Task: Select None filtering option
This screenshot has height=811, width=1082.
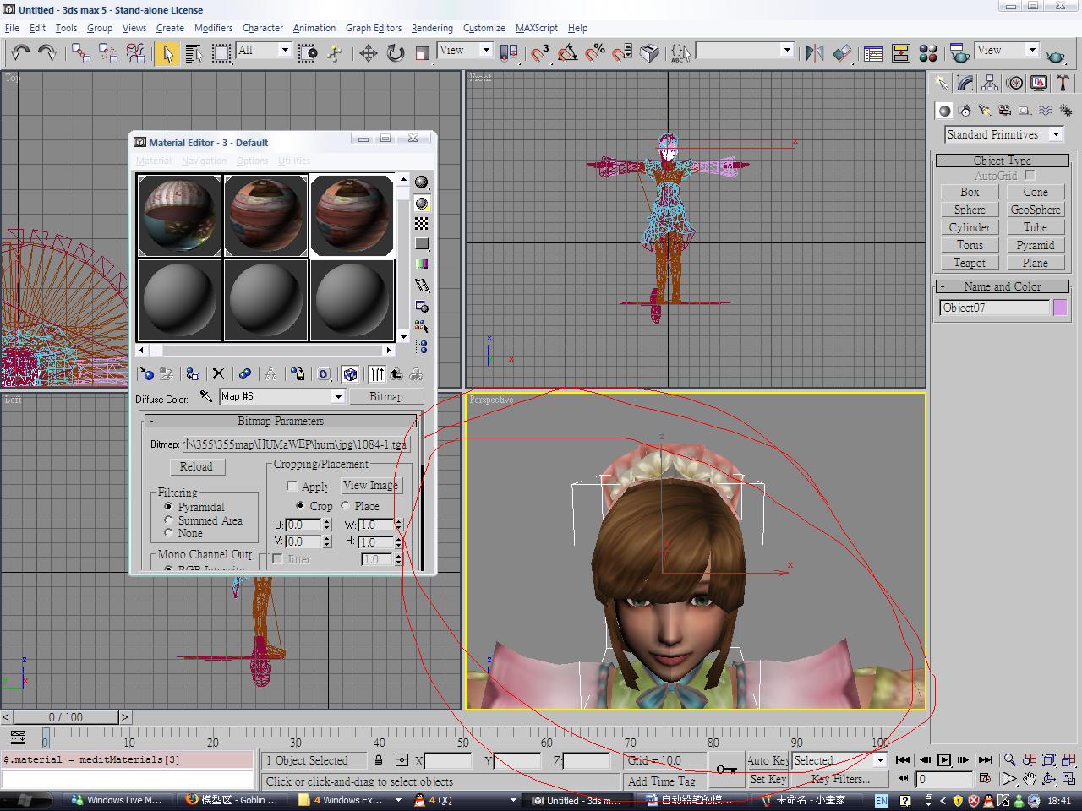Action: (168, 533)
